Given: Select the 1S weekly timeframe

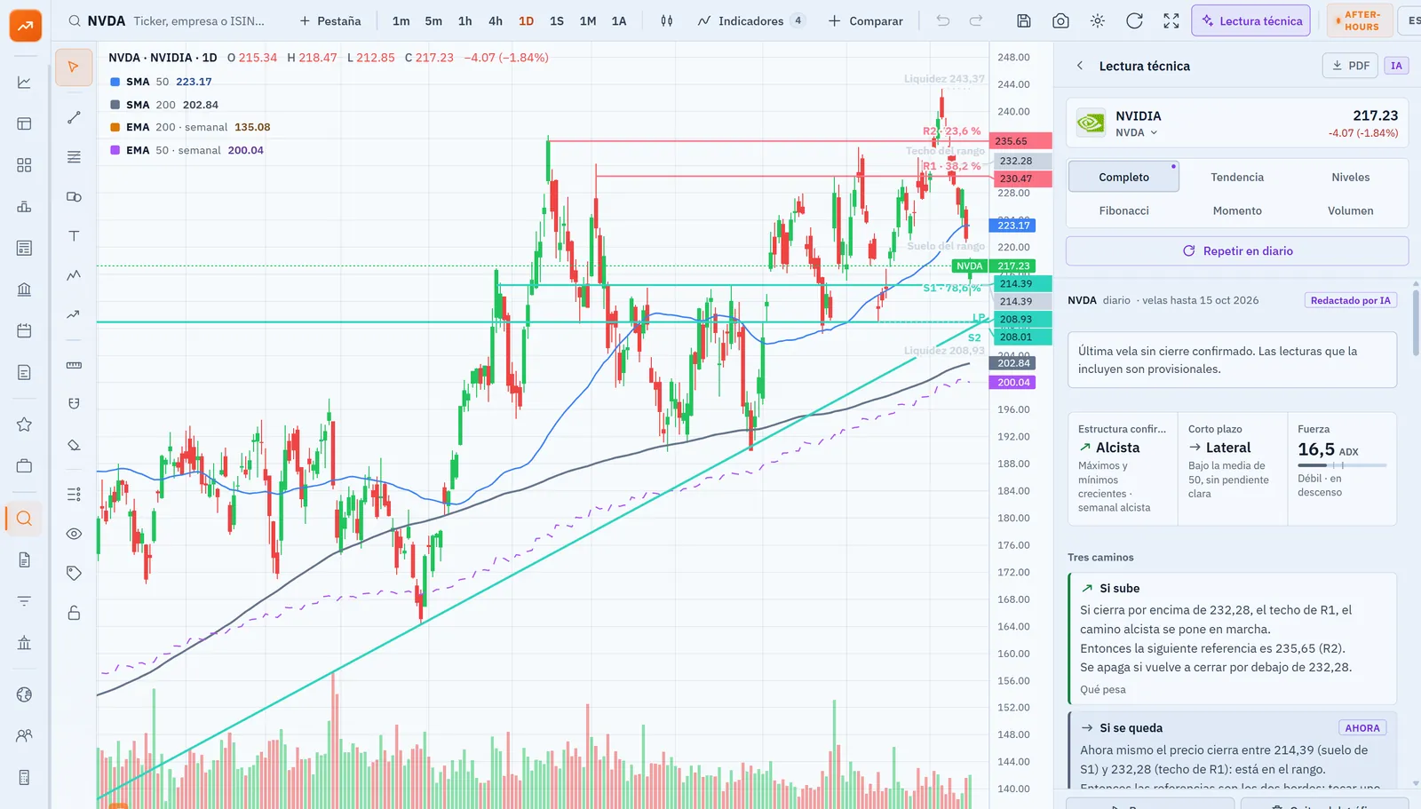Looking at the screenshot, I should click(557, 20).
